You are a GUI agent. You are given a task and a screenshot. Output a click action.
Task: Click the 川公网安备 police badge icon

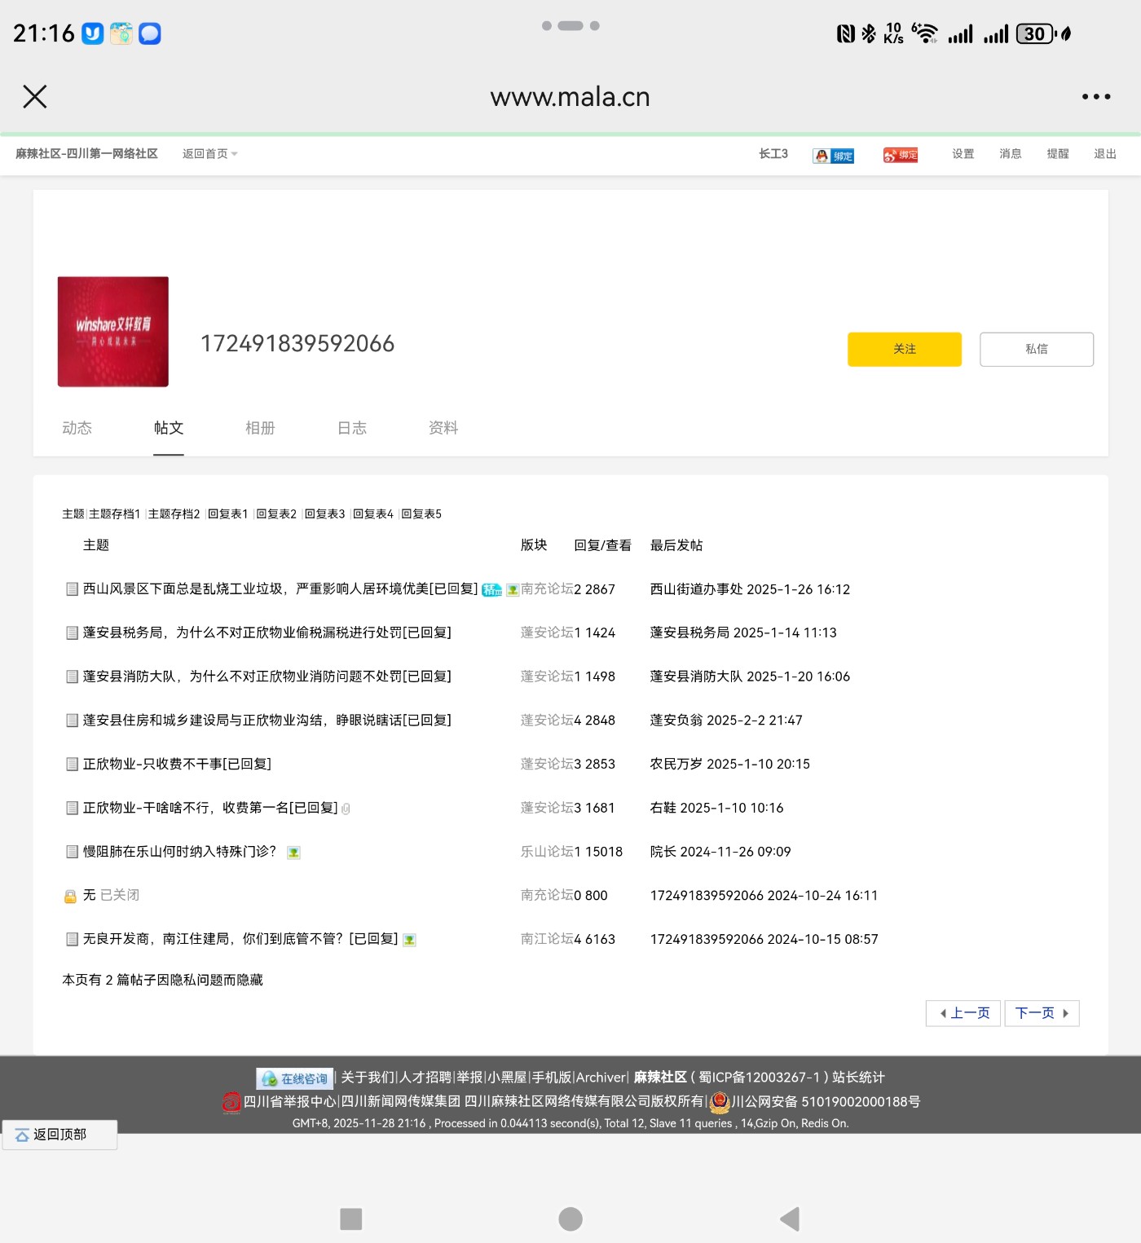click(x=719, y=1101)
